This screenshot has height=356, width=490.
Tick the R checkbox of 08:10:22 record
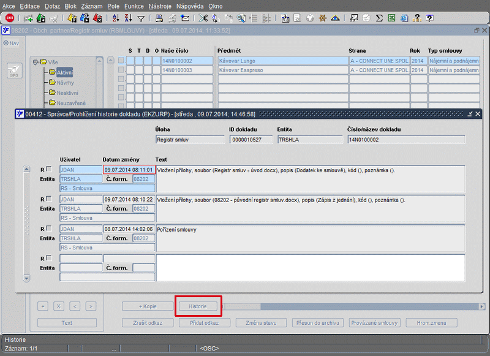click(49, 199)
